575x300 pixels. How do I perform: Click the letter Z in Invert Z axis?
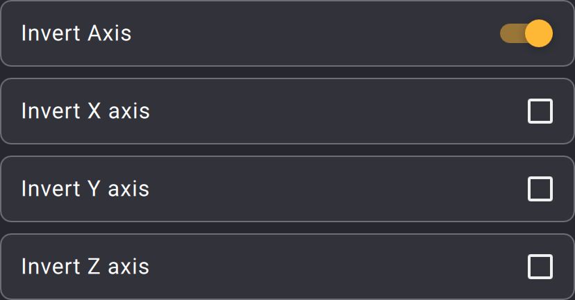tap(94, 267)
